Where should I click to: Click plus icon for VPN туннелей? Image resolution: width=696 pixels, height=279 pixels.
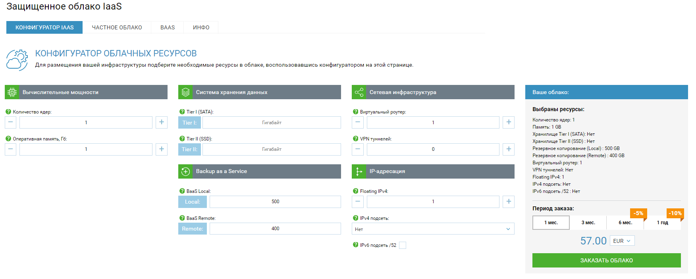pyautogui.click(x=508, y=149)
